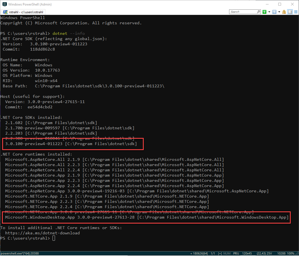Click the '10288' PID value in status bar
Viewport: 299px width, 257px height.
281,253
